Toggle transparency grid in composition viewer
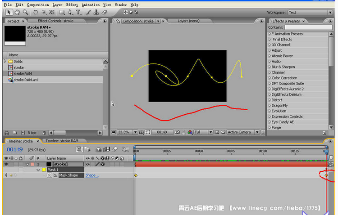This screenshot has height=215, width=338. pos(223,132)
